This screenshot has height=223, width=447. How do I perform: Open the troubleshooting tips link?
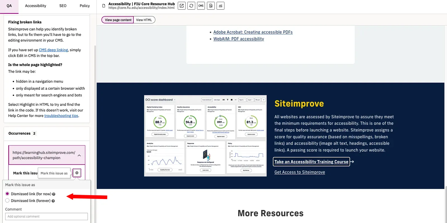61,116
